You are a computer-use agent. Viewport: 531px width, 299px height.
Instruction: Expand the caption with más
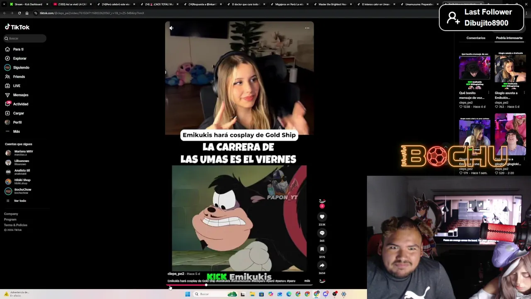pos(307,281)
